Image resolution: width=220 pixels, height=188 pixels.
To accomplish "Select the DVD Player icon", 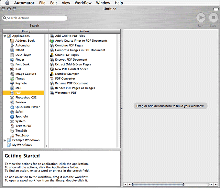I will tap(12, 55).
